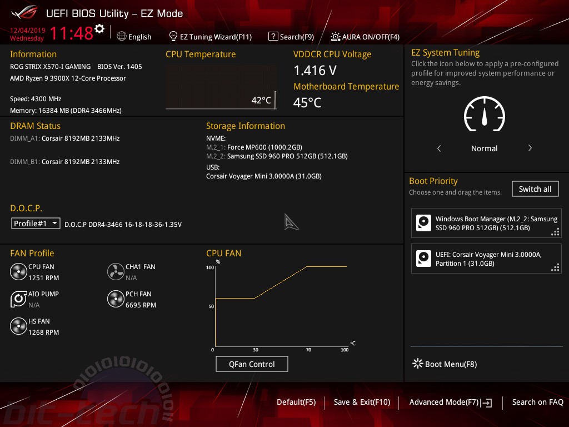Load Default(F5) settings
Viewport: 569px width, 427px height.
pos(296,402)
